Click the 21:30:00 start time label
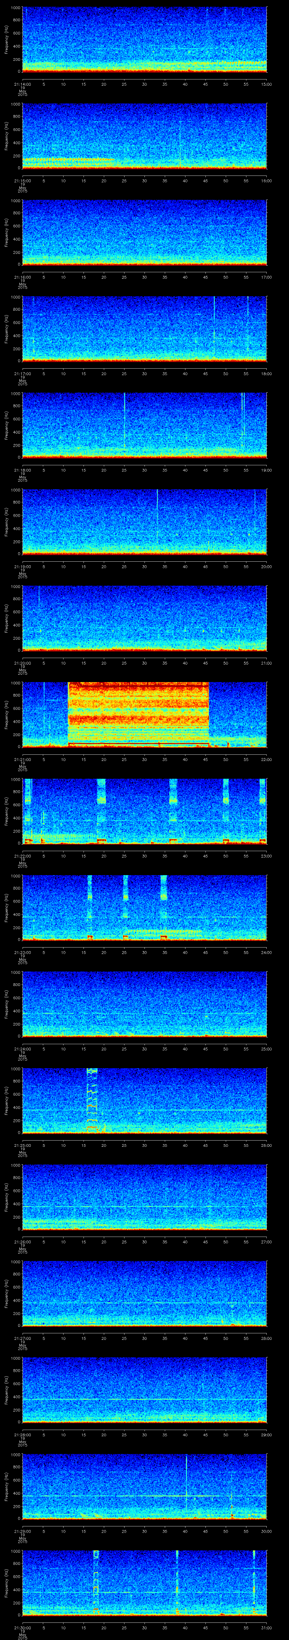Viewport: 289px width, 1640px height. click(x=22, y=1627)
